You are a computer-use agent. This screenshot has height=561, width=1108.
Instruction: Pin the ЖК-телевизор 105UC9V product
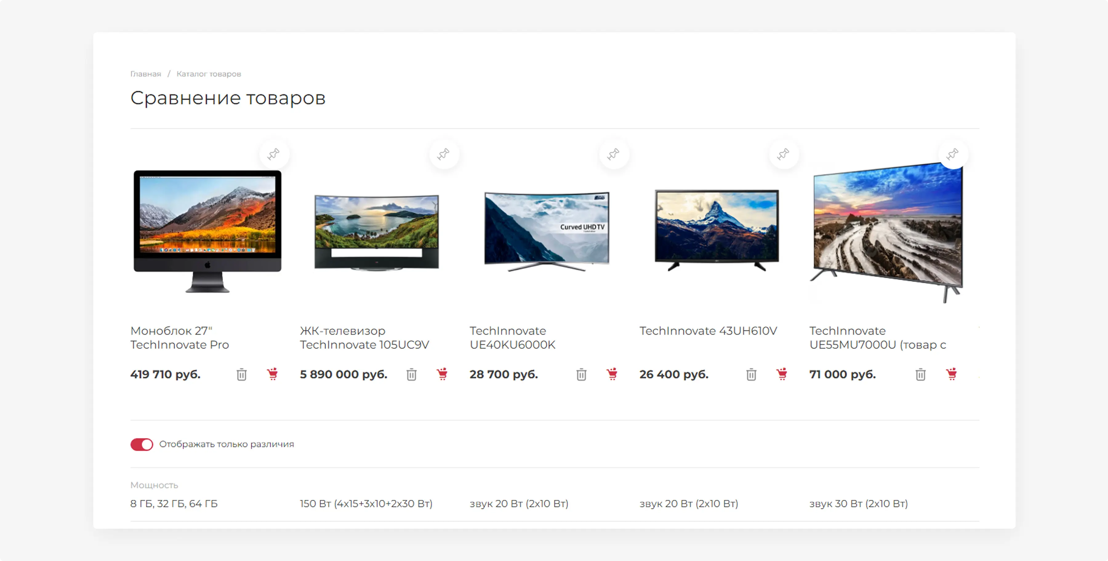click(x=444, y=154)
